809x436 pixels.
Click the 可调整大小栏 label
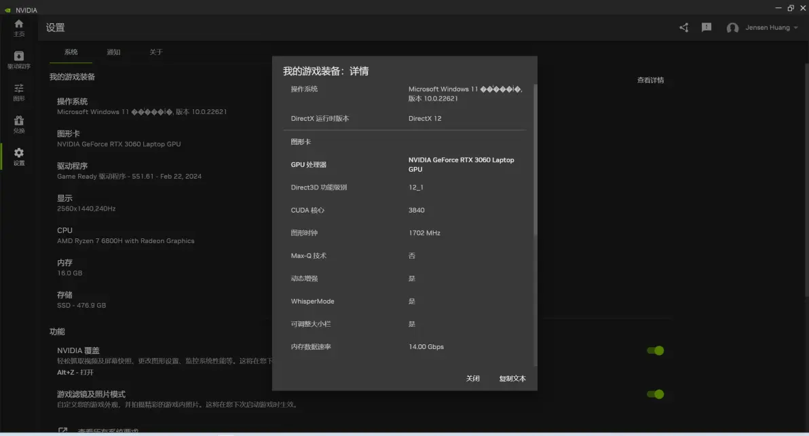point(311,324)
